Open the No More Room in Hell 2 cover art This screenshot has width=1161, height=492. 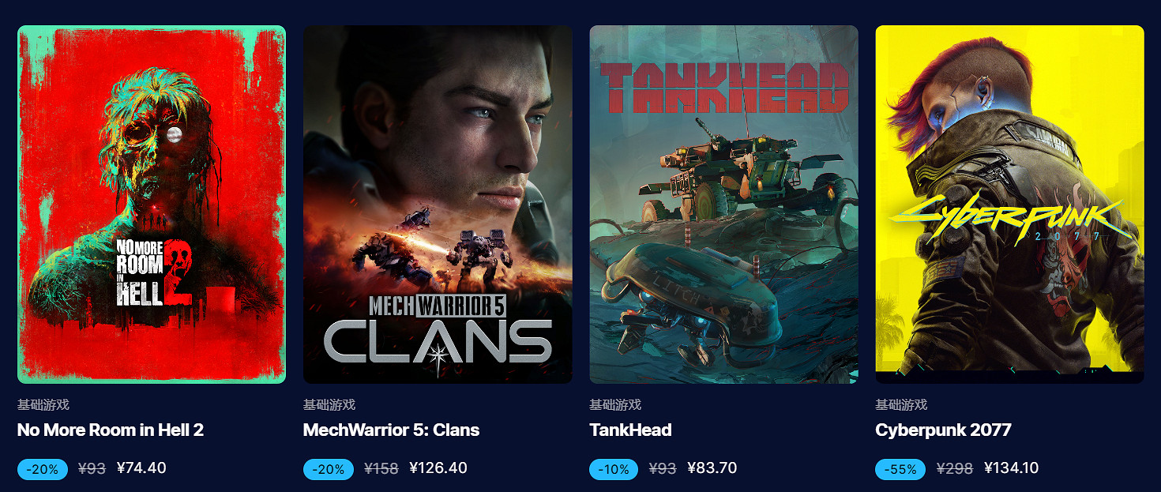click(150, 201)
